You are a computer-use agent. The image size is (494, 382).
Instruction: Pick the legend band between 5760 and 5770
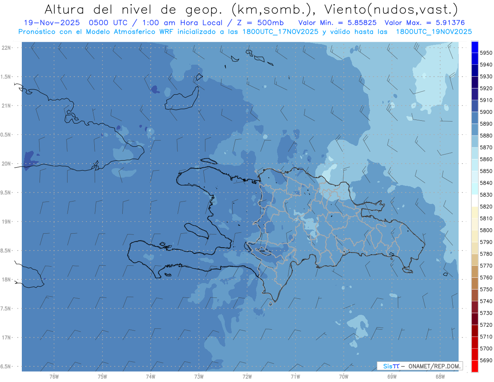[475, 272]
